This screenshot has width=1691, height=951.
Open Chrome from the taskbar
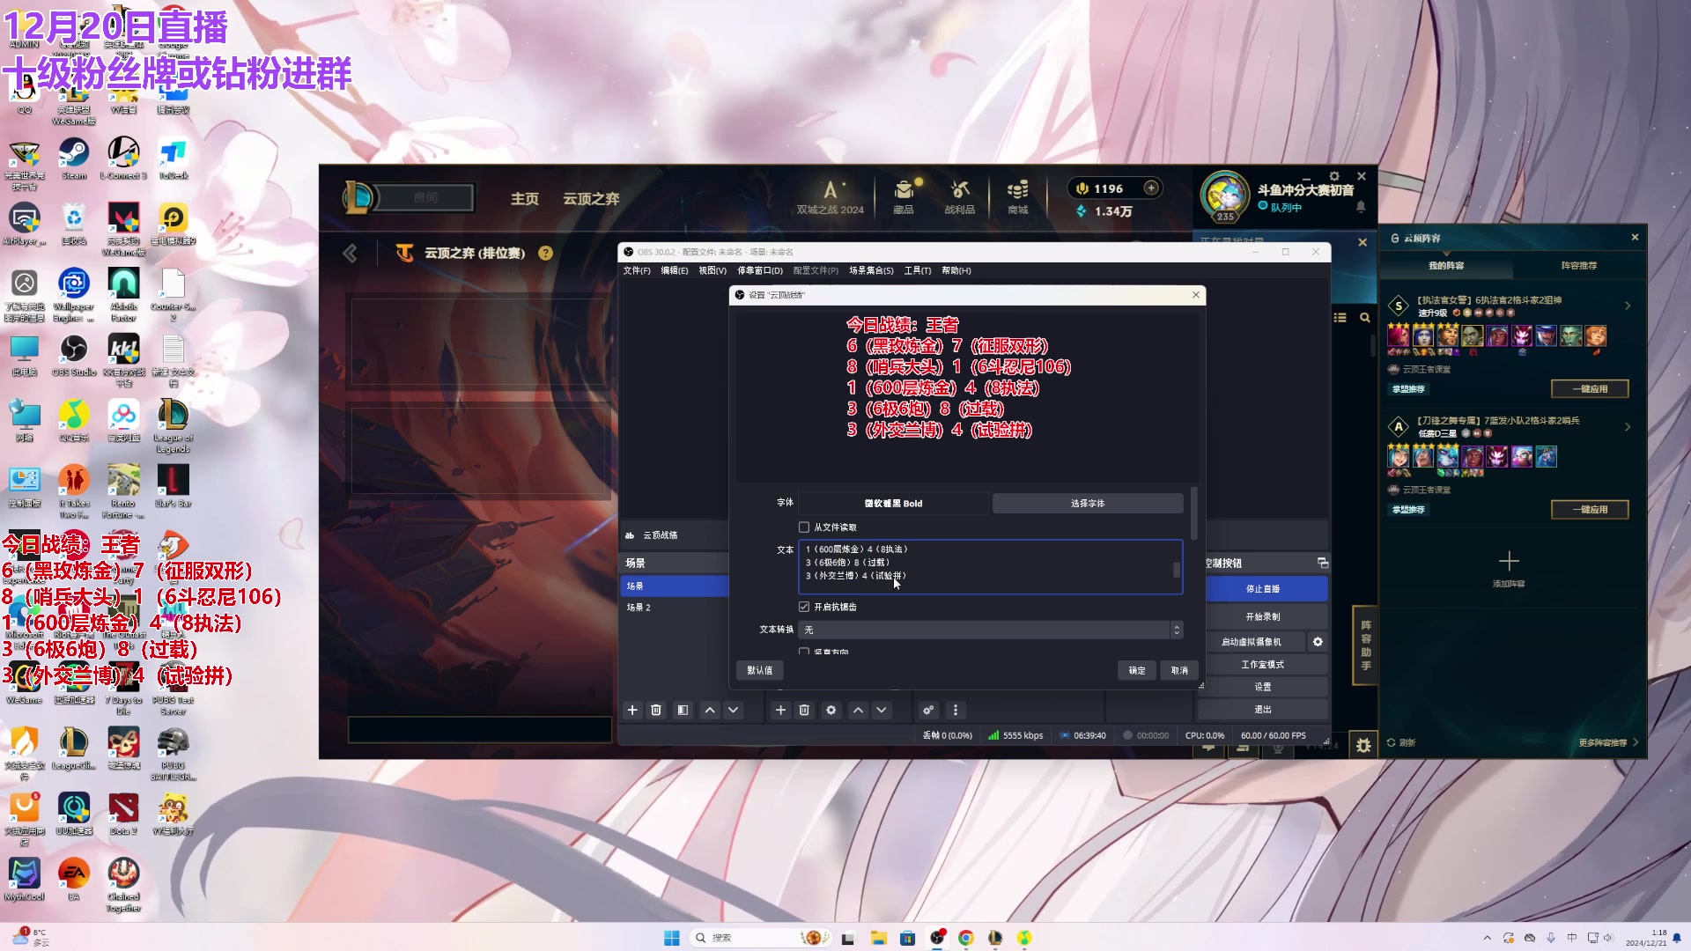(x=966, y=938)
